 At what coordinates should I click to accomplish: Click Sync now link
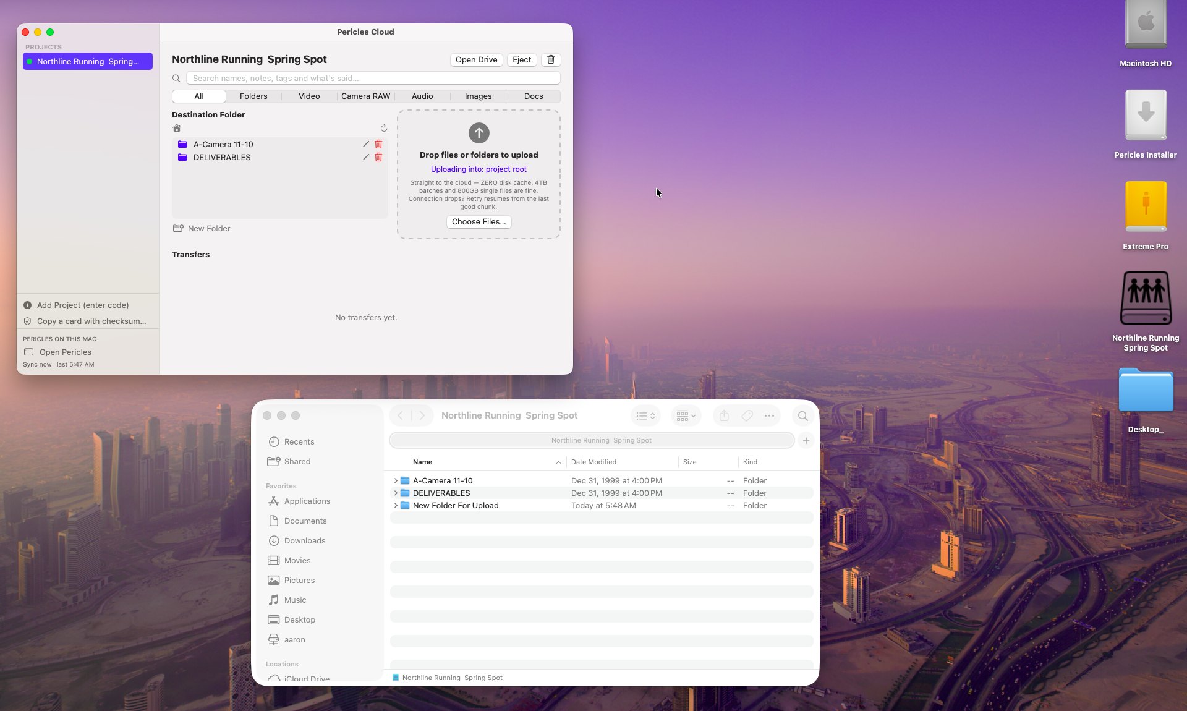pyautogui.click(x=37, y=365)
